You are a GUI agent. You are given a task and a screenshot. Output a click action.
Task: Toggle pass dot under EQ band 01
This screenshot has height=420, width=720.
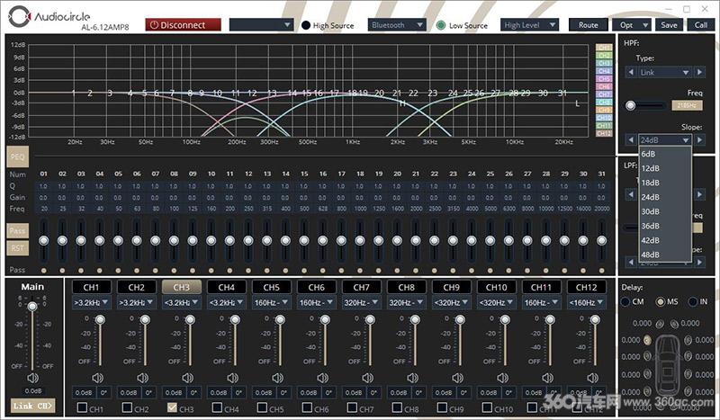(x=43, y=270)
